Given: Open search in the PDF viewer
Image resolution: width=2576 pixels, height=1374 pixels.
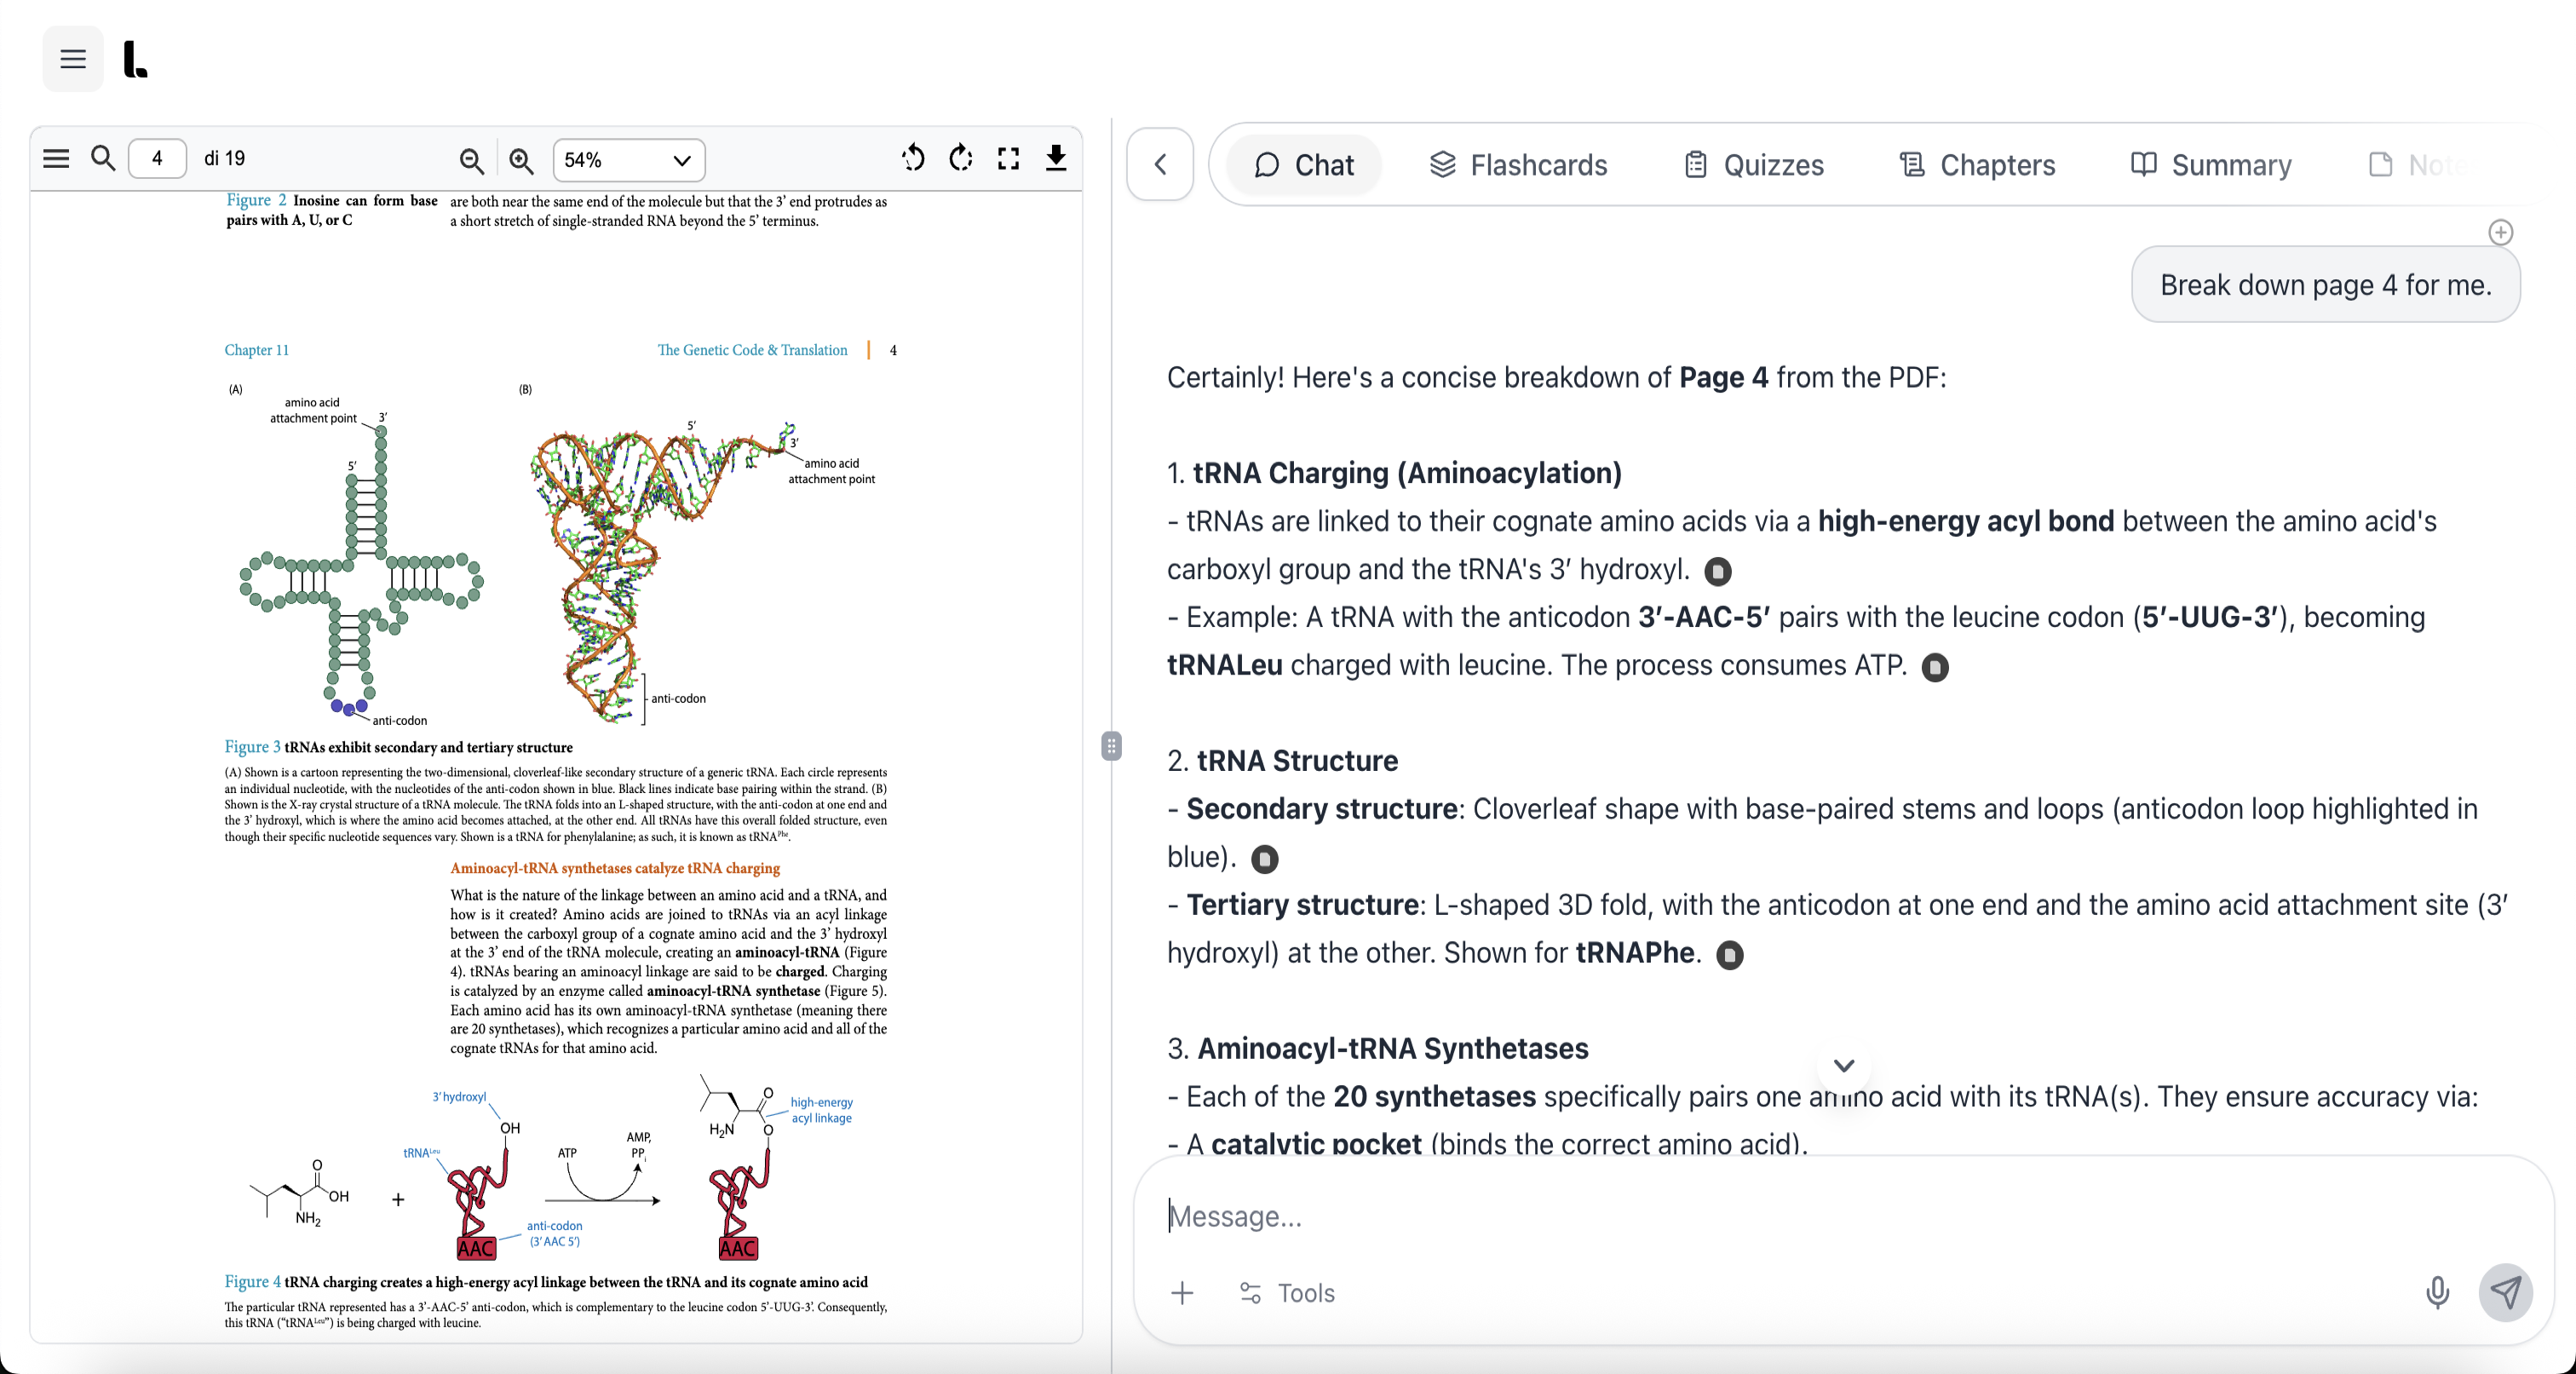Looking at the screenshot, I should 103,158.
